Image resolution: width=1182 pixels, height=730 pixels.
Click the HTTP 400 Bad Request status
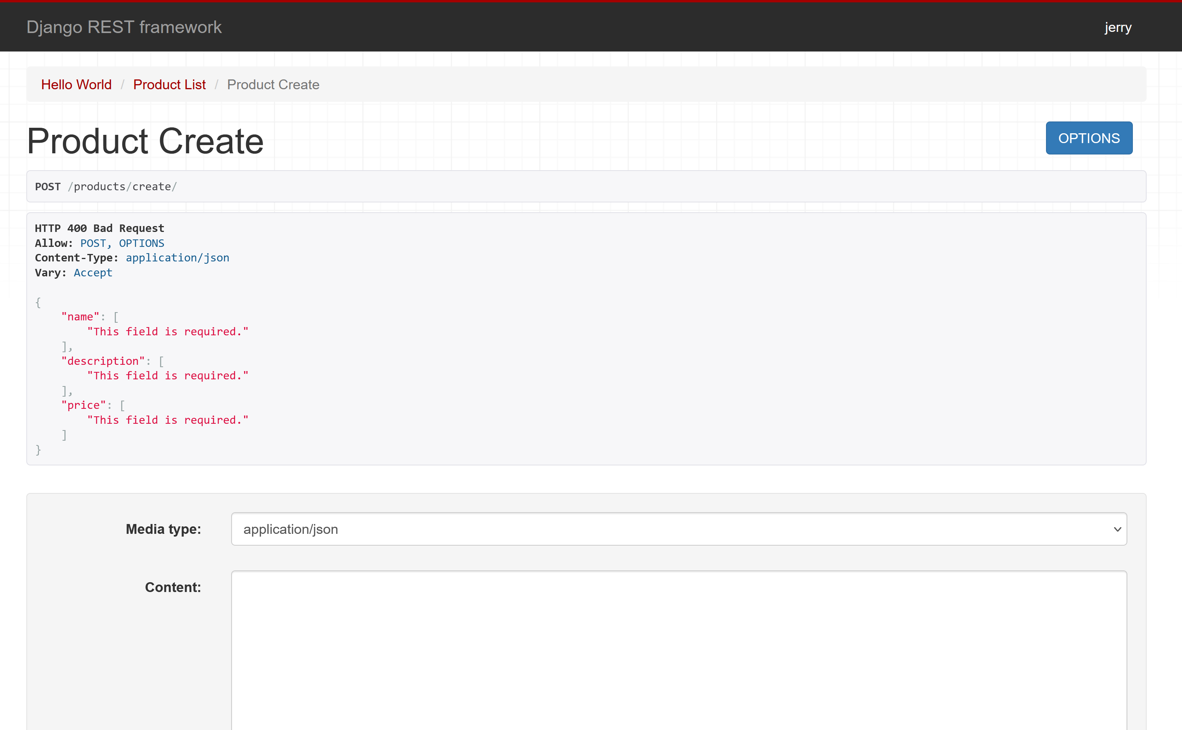click(x=99, y=228)
